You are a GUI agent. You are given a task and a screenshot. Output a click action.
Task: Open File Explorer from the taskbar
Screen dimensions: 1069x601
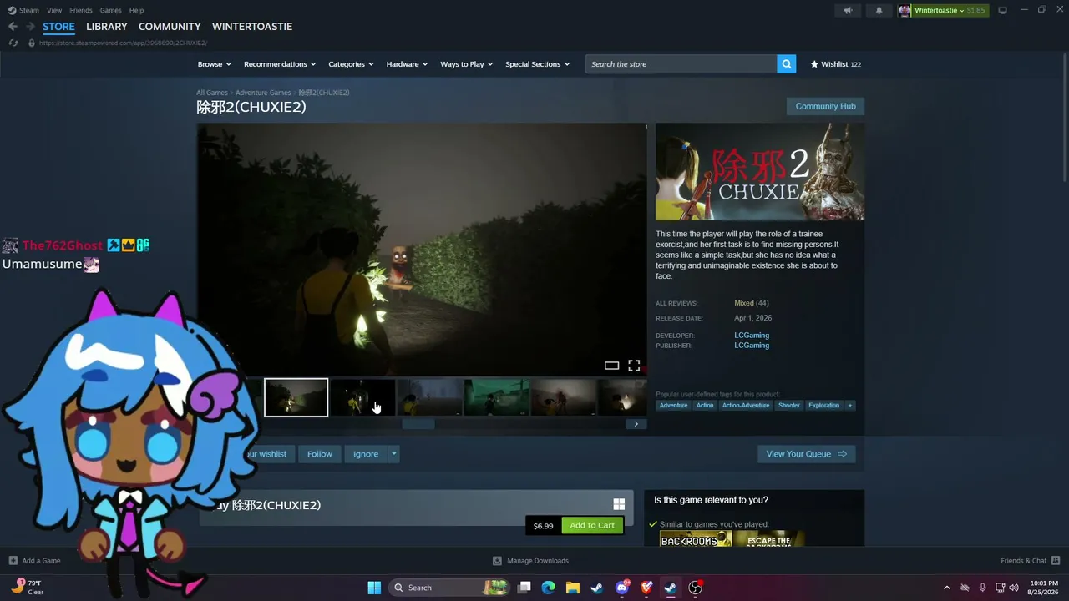573,588
